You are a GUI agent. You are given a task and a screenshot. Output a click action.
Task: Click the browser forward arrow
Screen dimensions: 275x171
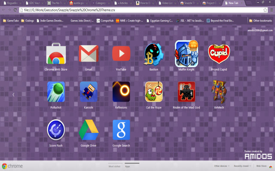9,10
